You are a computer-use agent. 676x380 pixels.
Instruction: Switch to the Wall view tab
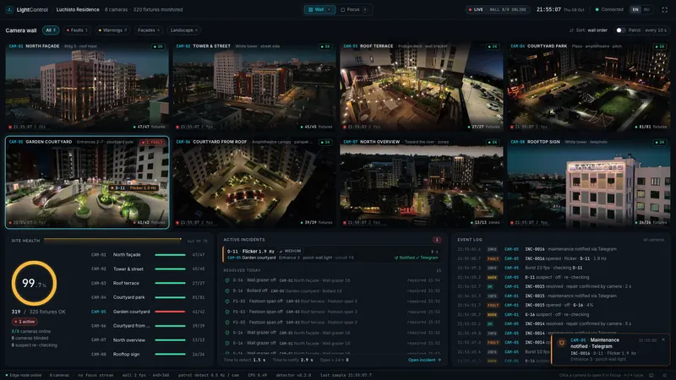click(319, 9)
